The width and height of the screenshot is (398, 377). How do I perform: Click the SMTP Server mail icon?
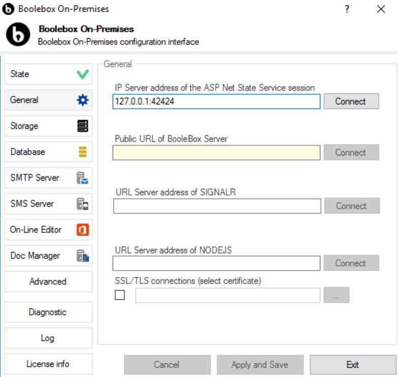[x=82, y=178]
